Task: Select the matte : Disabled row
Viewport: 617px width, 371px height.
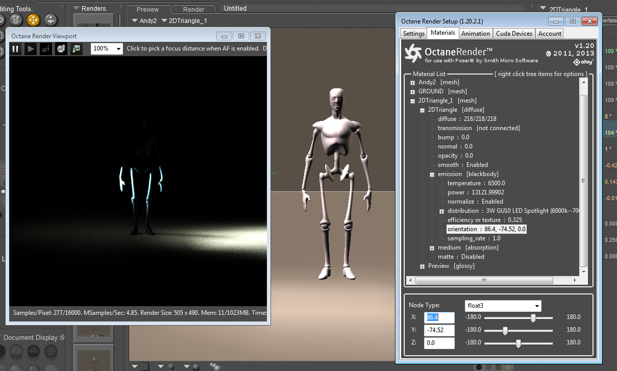Action: tap(461, 257)
